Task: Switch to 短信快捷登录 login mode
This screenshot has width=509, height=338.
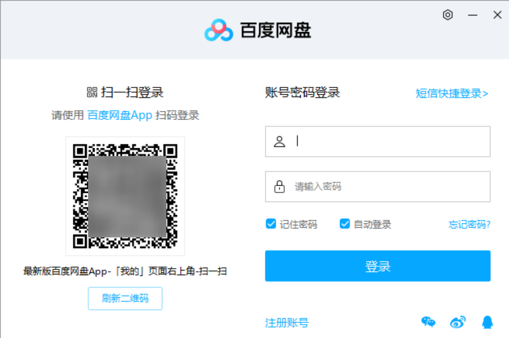Action: click(x=450, y=94)
